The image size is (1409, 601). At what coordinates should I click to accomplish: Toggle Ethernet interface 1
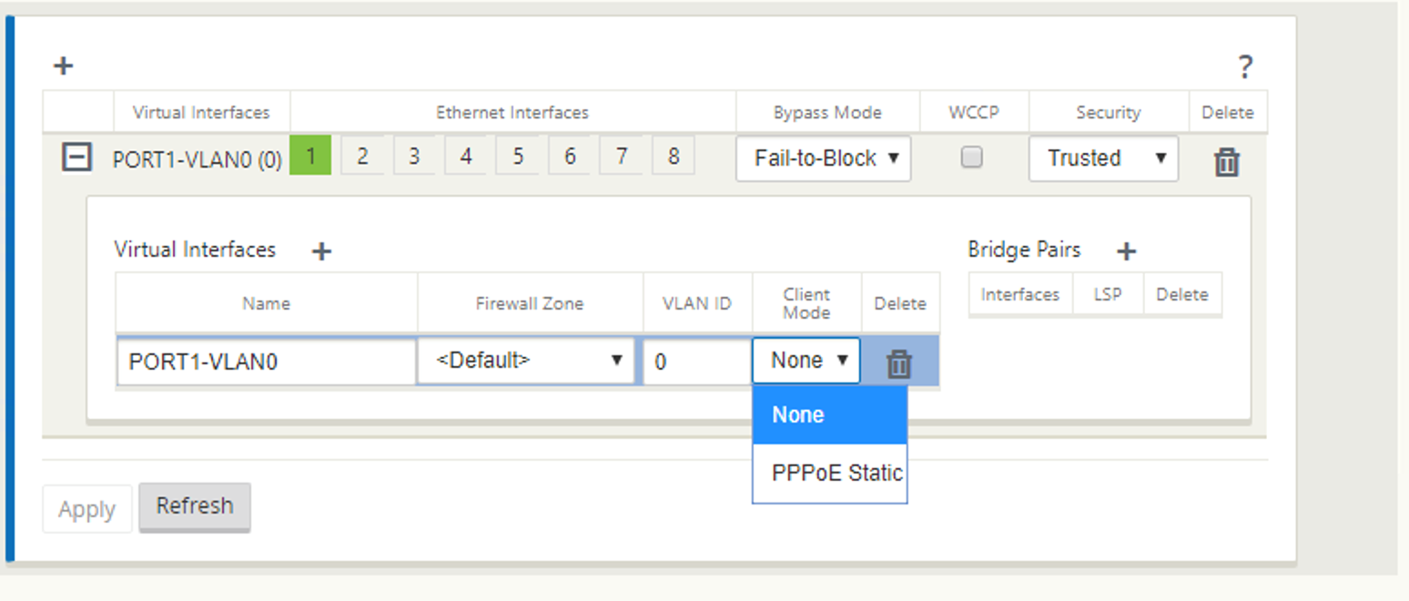point(310,157)
